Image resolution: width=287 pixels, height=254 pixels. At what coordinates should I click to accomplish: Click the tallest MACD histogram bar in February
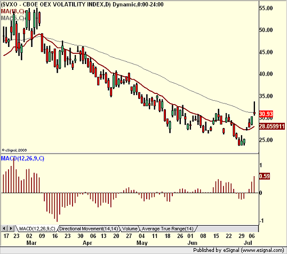click(x=13, y=176)
